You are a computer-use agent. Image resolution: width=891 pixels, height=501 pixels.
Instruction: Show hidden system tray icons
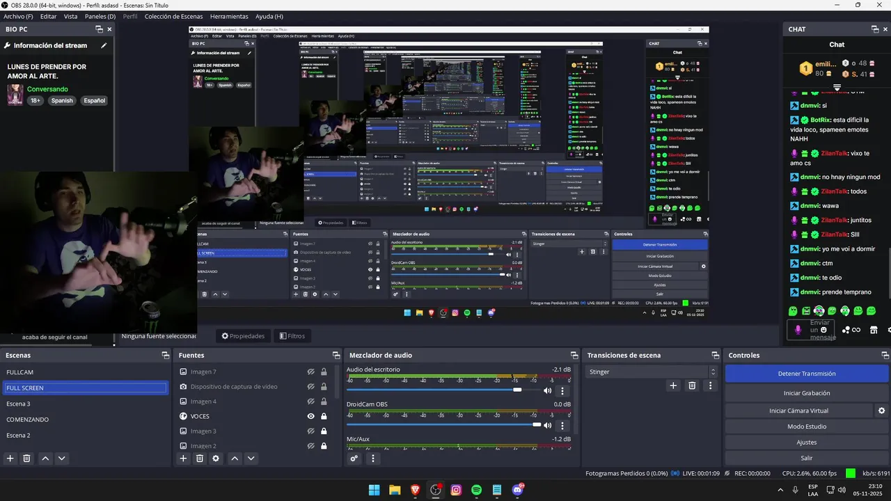point(780,490)
